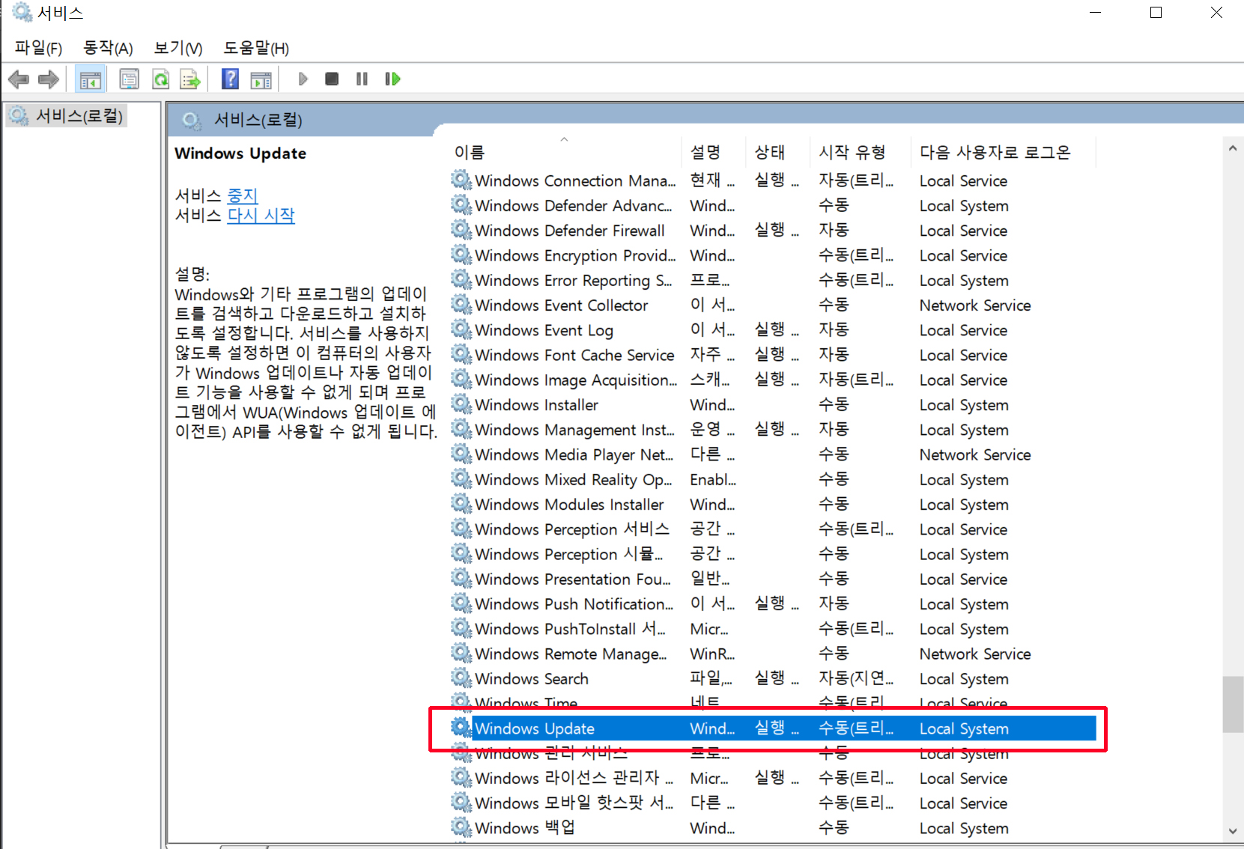Click gear icon of Windows Installer row
Viewport: 1244px width, 849px height.
(461, 404)
